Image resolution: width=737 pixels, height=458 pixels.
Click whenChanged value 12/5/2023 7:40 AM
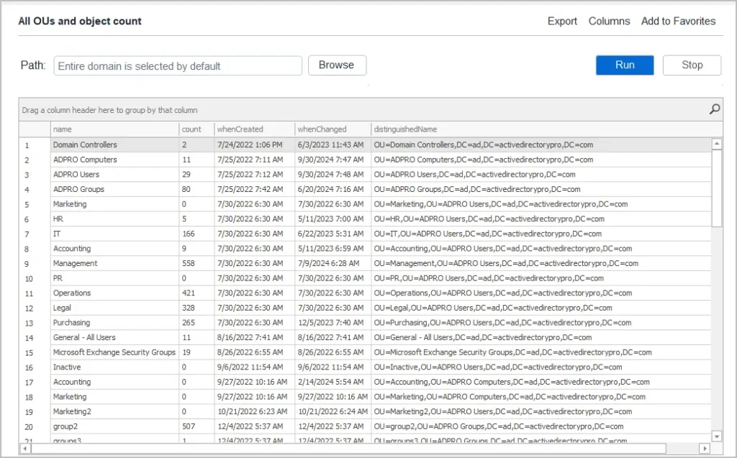[x=330, y=323]
